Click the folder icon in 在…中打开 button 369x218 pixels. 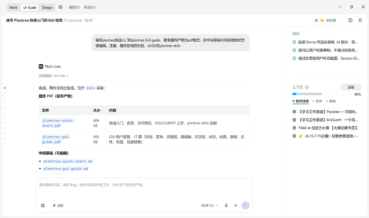tap(322, 20)
